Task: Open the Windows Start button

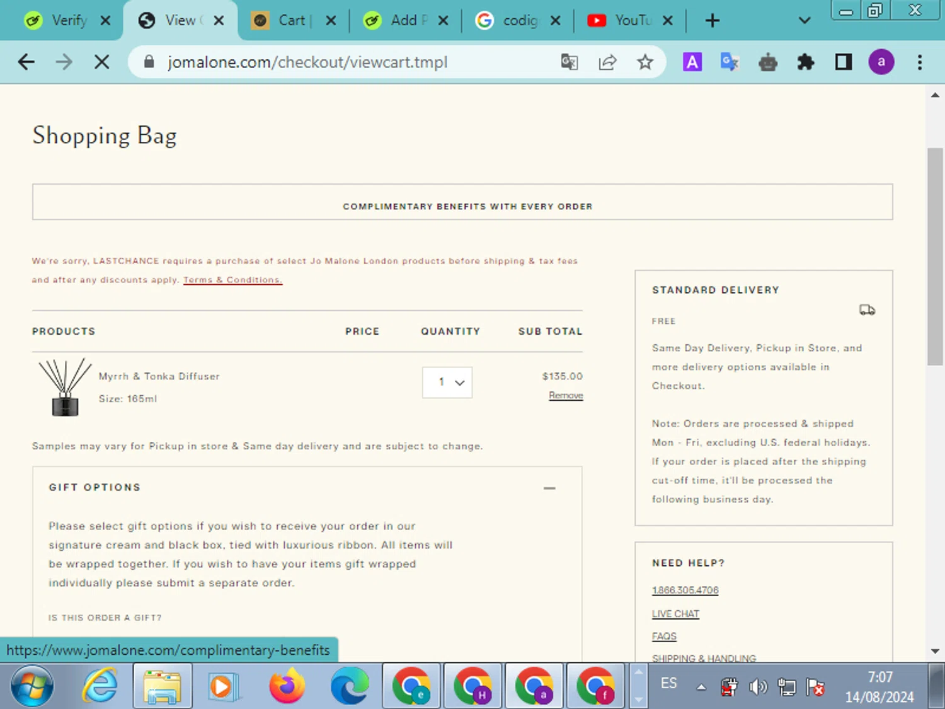Action: (x=33, y=686)
